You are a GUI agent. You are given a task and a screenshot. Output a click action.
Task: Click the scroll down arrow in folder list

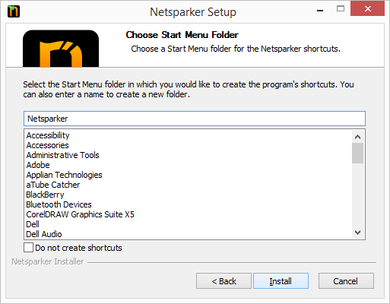coord(357,233)
